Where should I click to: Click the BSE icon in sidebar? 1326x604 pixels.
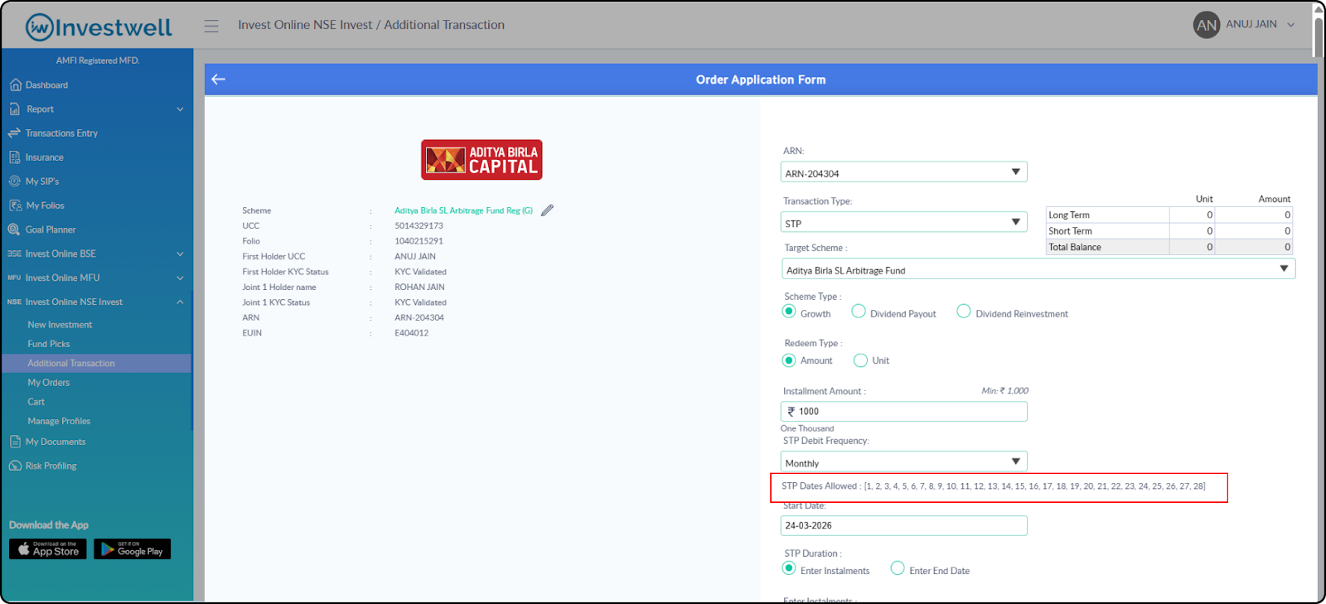(x=14, y=254)
